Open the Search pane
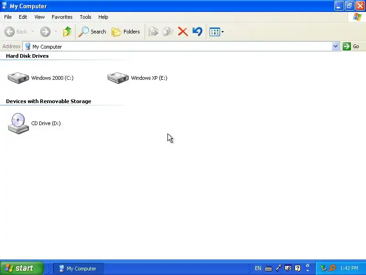Viewport: 366px width, 275px height. coord(92,32)
